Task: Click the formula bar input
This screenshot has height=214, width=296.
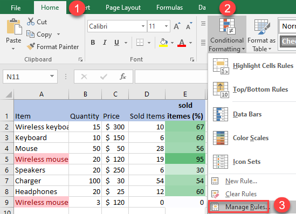Action: [x=171, y=77]
